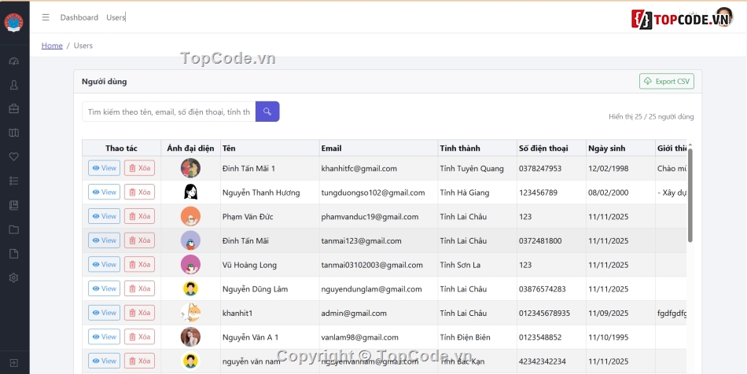This screenshot has width=747, height=374.
Task: Click the Export CSV button
Action: 667,82
